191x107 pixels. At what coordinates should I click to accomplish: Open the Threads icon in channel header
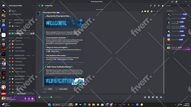(x=151, y=6)
